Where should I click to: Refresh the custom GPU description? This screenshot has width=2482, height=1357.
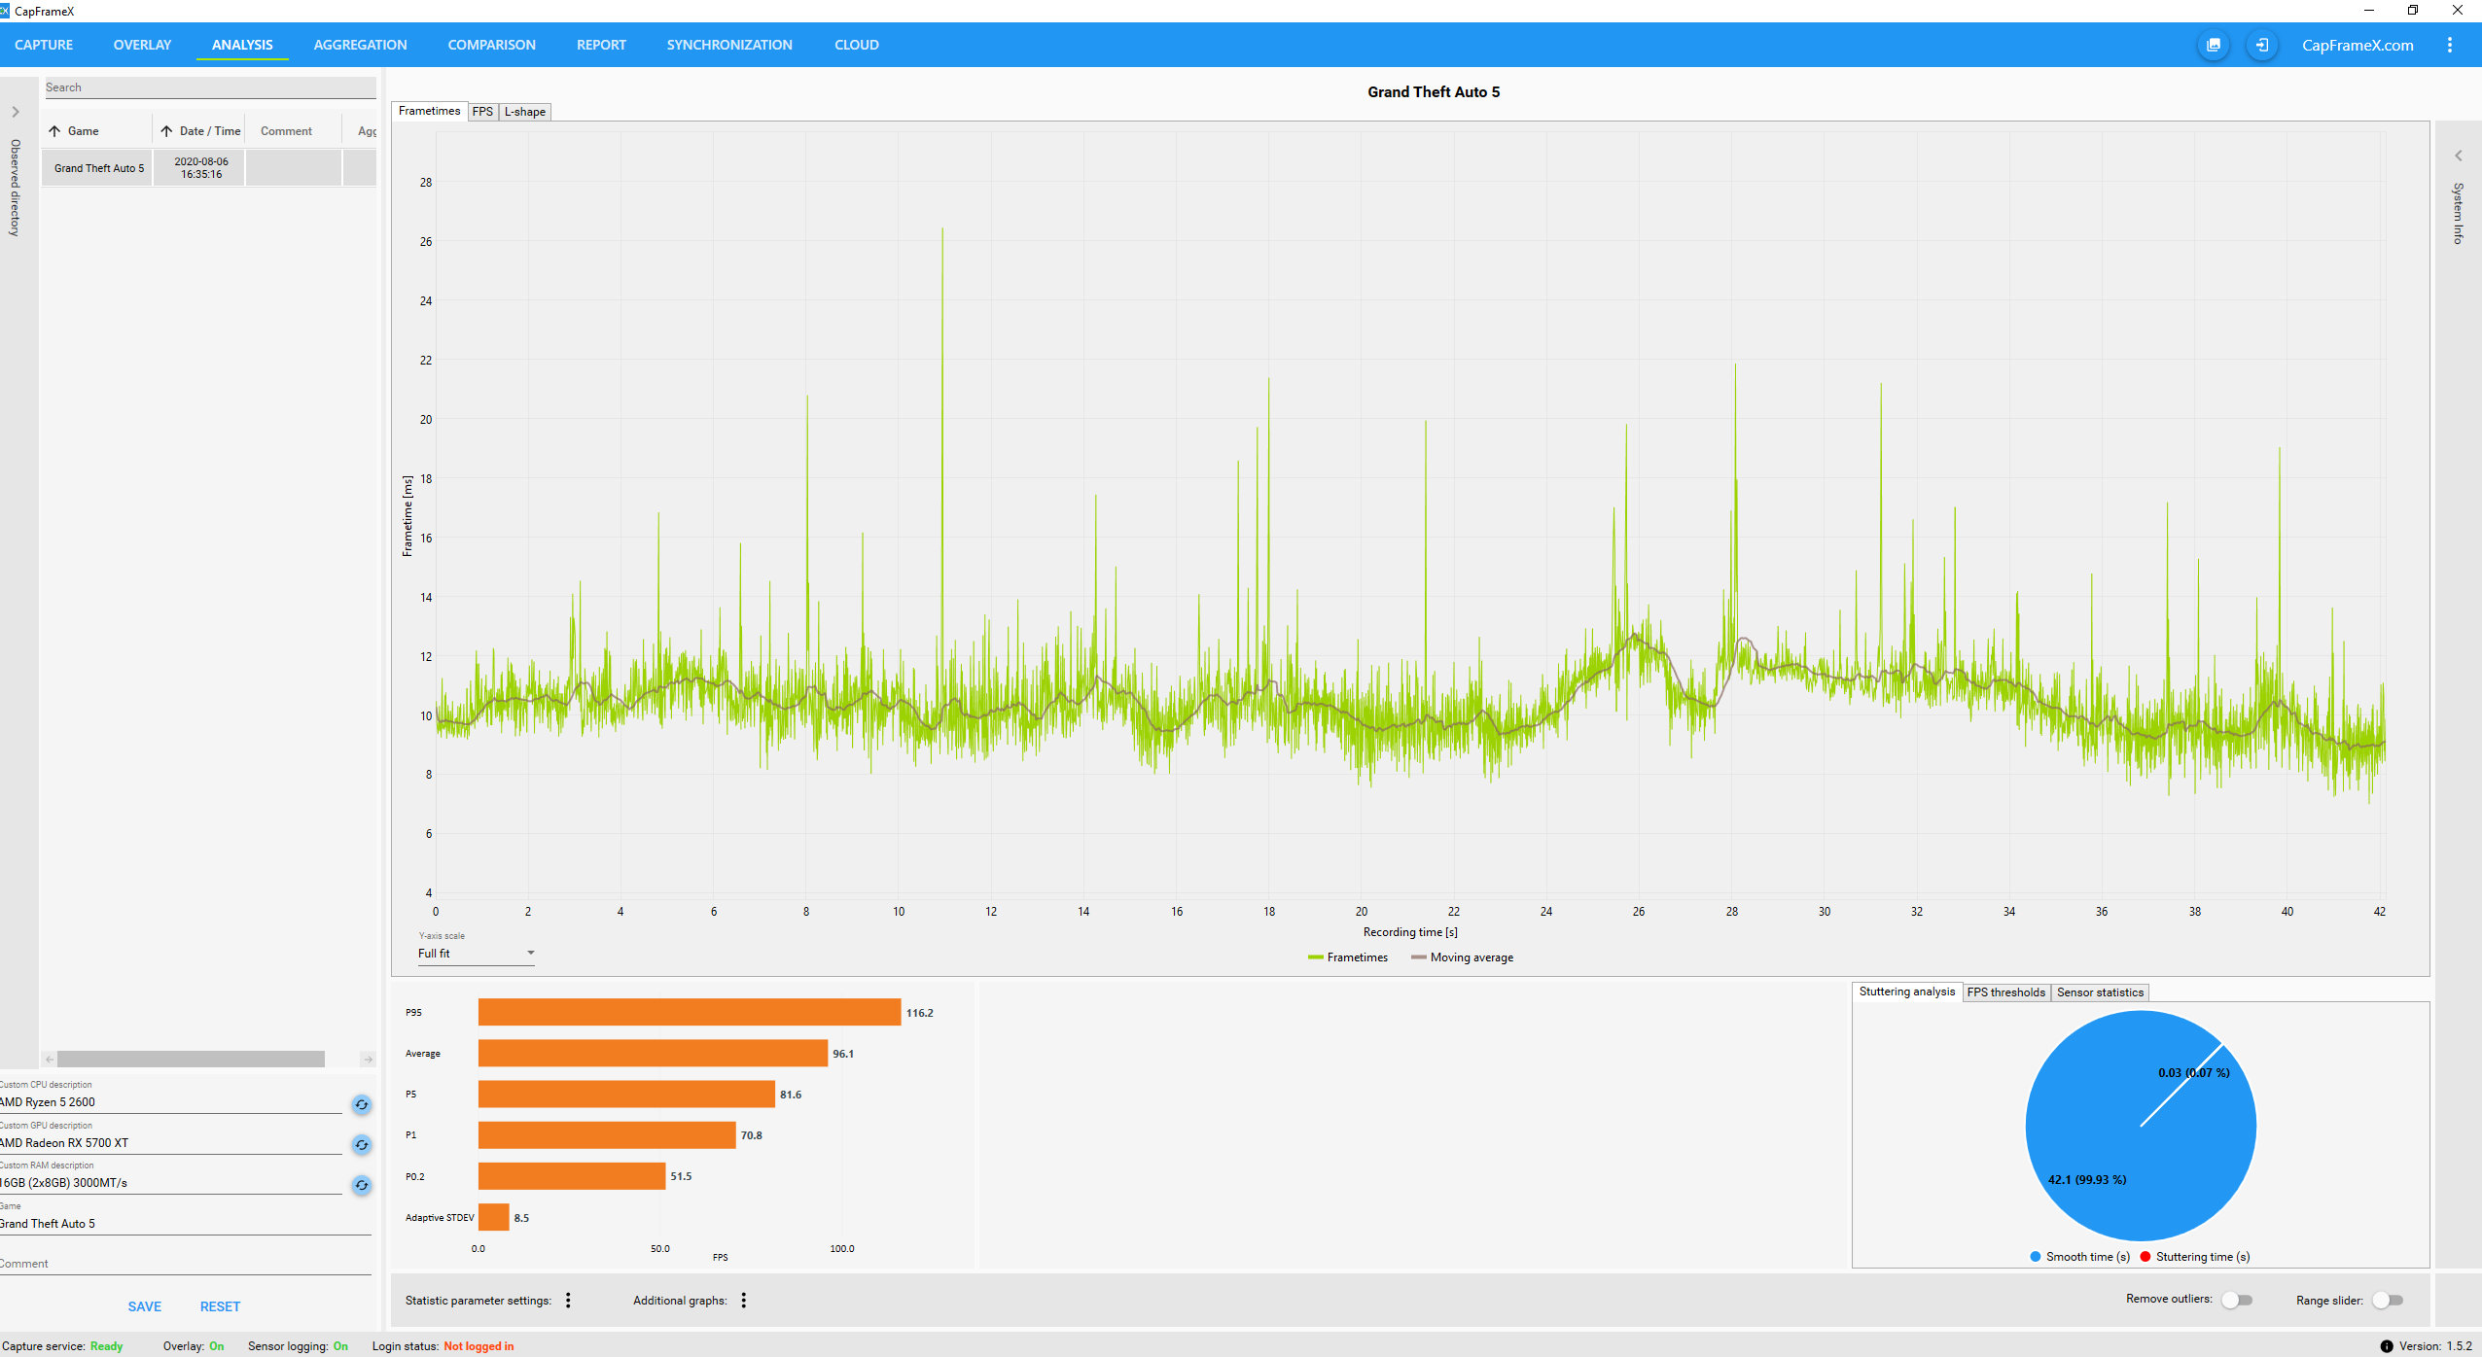click(362, 1144)
